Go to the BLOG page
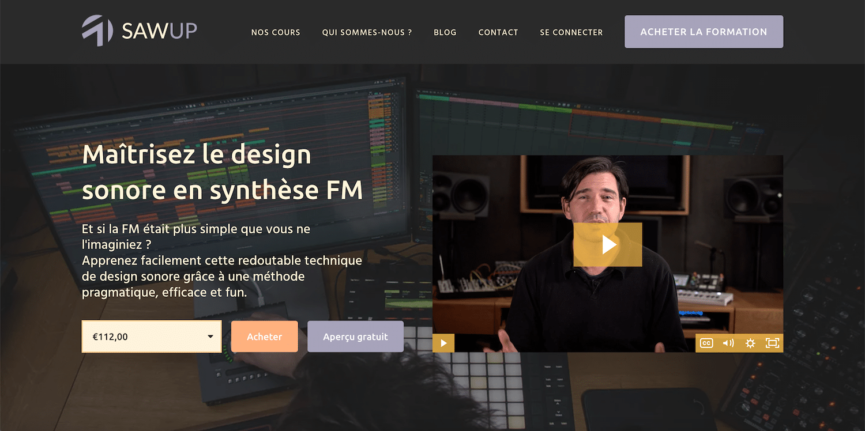The width and height of the screenshot is (865, 431). click(445, 32)
